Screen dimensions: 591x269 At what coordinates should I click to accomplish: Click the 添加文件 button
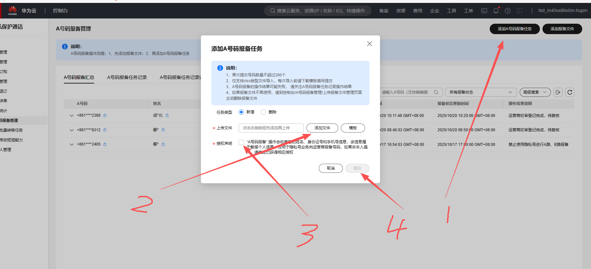(x=322, y=128)
